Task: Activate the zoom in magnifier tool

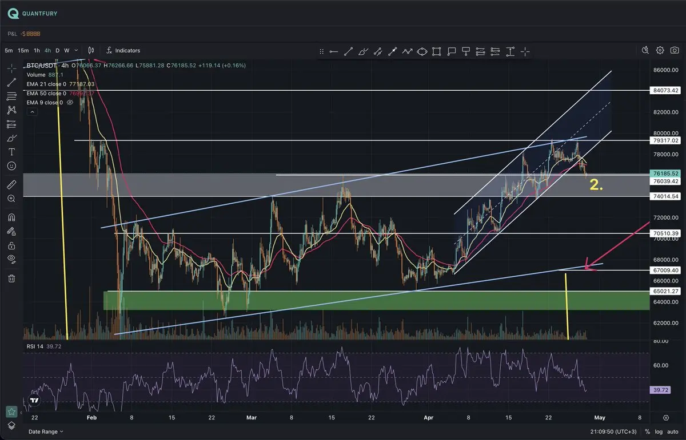Action: (11, 199)
